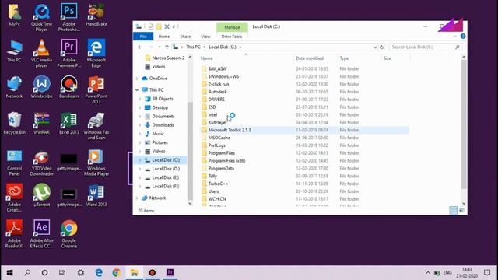This screenshot has width=498, height=280.
Task: Open Windscribe desktop shortcut
Action: [41, 86]
